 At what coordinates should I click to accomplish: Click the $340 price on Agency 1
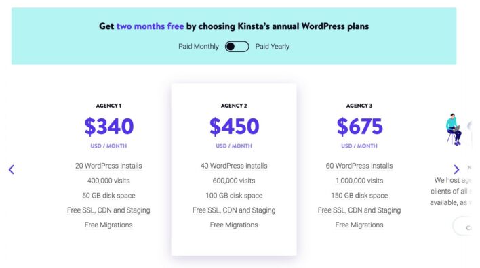coord(109,126)
